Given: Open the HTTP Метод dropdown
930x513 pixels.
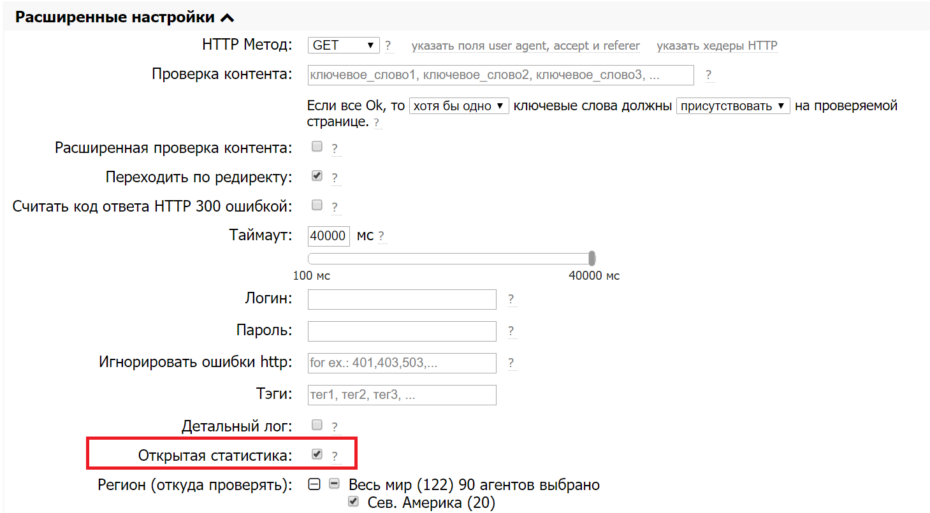Looking at the screenshot, I should coord(343,45).
